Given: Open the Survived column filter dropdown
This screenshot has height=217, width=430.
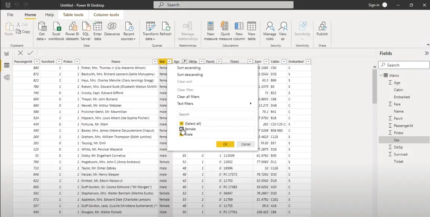Looking at the screenshot, I should pos(59,62).
